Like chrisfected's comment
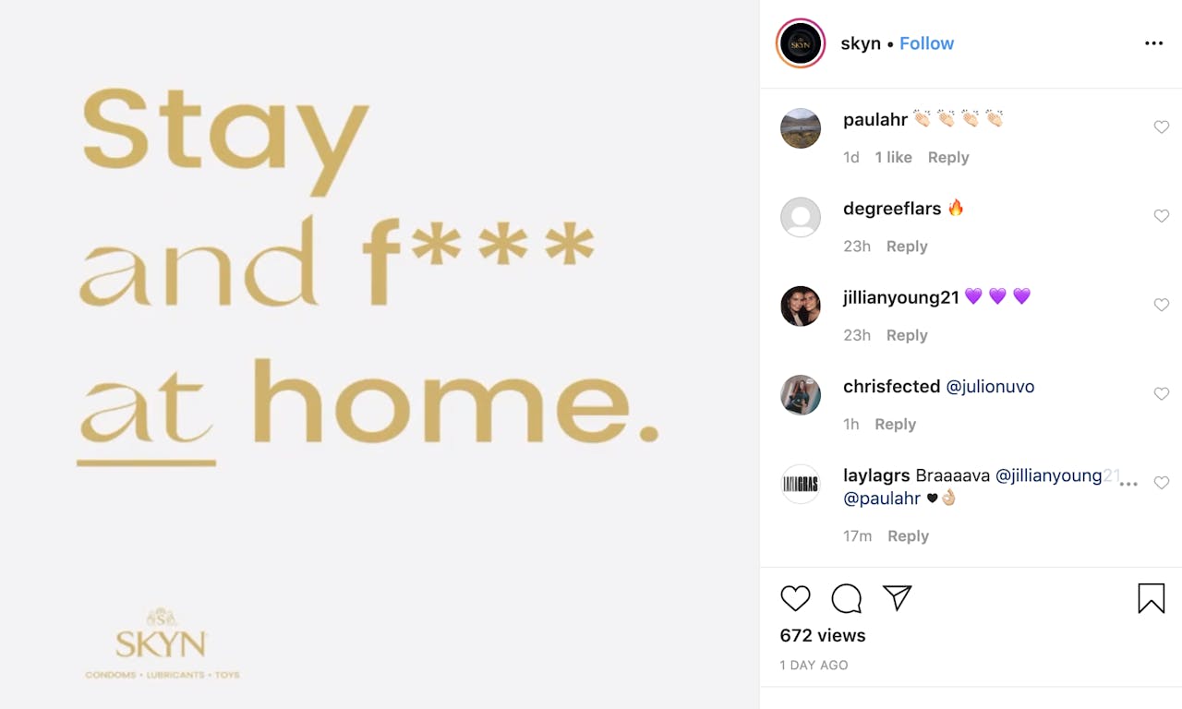The image size is (1182, 709). click(1162, 394)
